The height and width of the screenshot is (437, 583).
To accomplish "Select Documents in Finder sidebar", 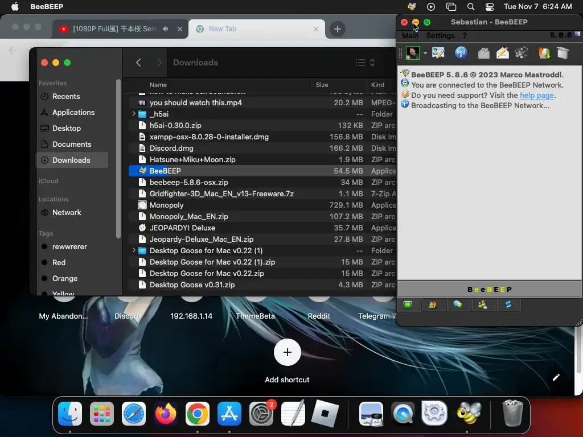I will click(72, 144).
